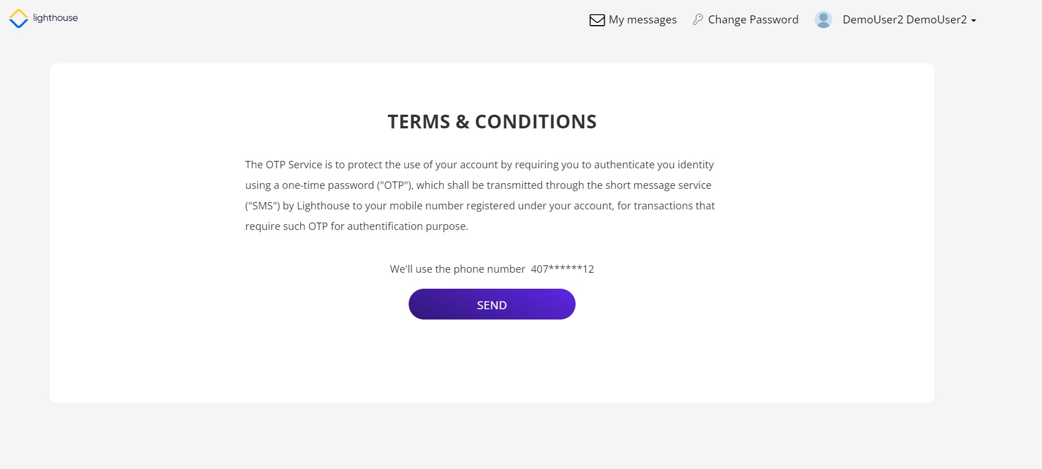Click the lighthouse wordmark text

click(55, 18)
